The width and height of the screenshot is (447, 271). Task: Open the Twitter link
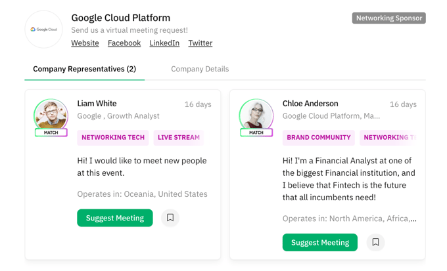coord(200,43)
